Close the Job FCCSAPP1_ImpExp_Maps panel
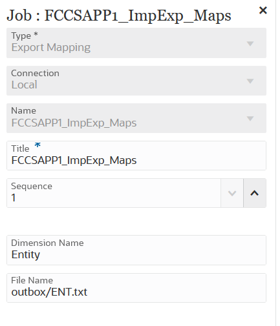The image size is (280, 326). coord(263,10)
